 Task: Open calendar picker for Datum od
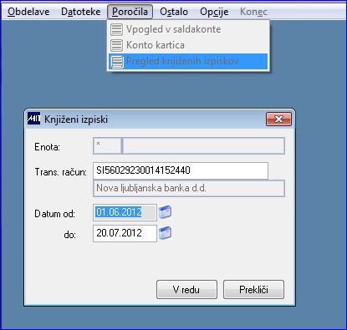[165, 212]
